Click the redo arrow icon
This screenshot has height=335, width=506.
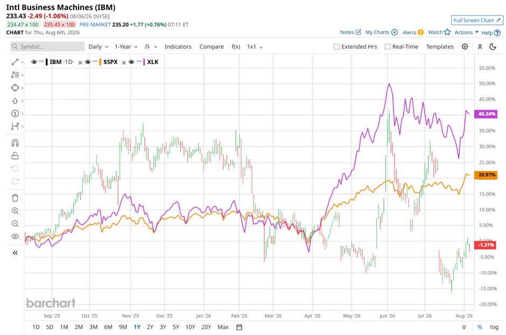click(15, 181)
